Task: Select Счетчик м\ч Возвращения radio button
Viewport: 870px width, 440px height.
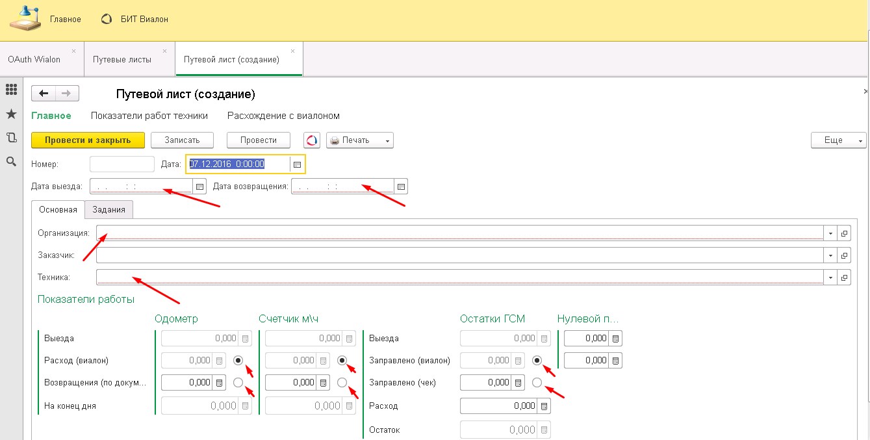Action: click(342, 383)
